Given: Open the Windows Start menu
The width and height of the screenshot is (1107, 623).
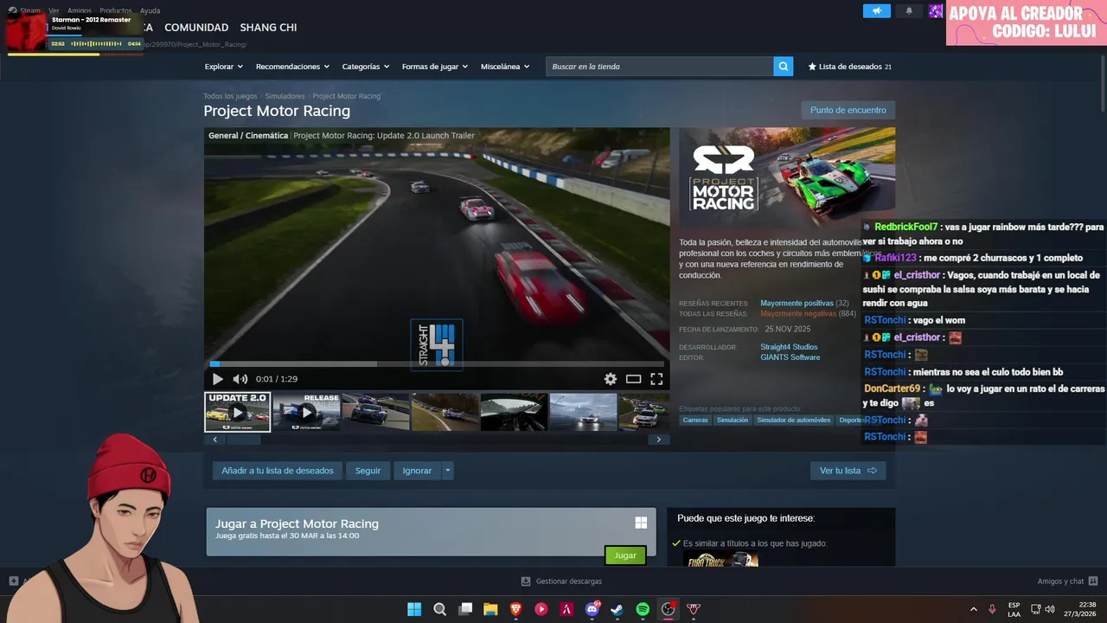Looking at the screenshot, I should [414, 609].
